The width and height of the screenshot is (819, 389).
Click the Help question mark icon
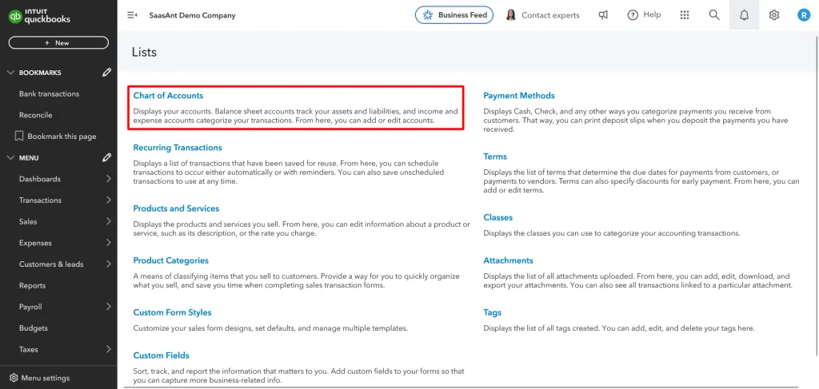633,15
